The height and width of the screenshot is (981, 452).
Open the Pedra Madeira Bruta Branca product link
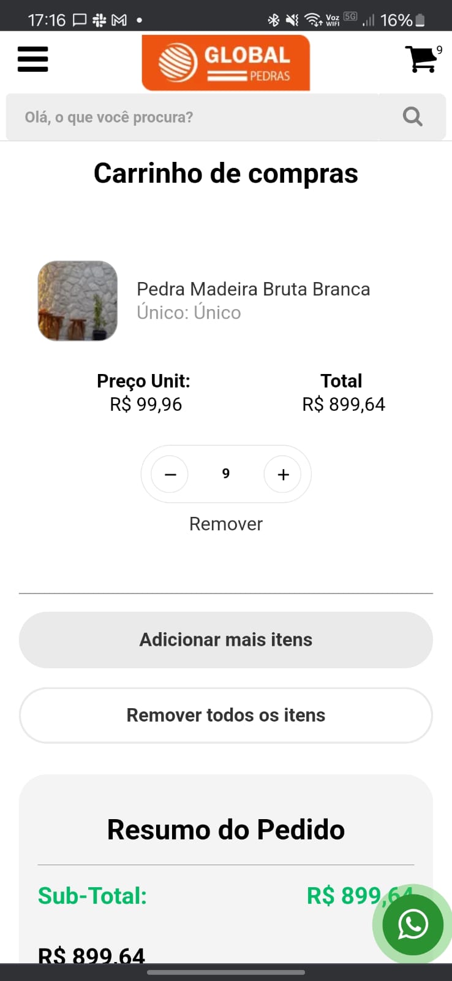[x=253, y=289]
